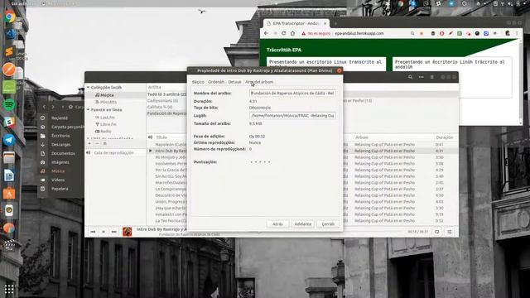Image resolution: width=530 pixels, height=298 pixels.
Task: Expand the playlists section in the sidebar
Action: point(89,138)
